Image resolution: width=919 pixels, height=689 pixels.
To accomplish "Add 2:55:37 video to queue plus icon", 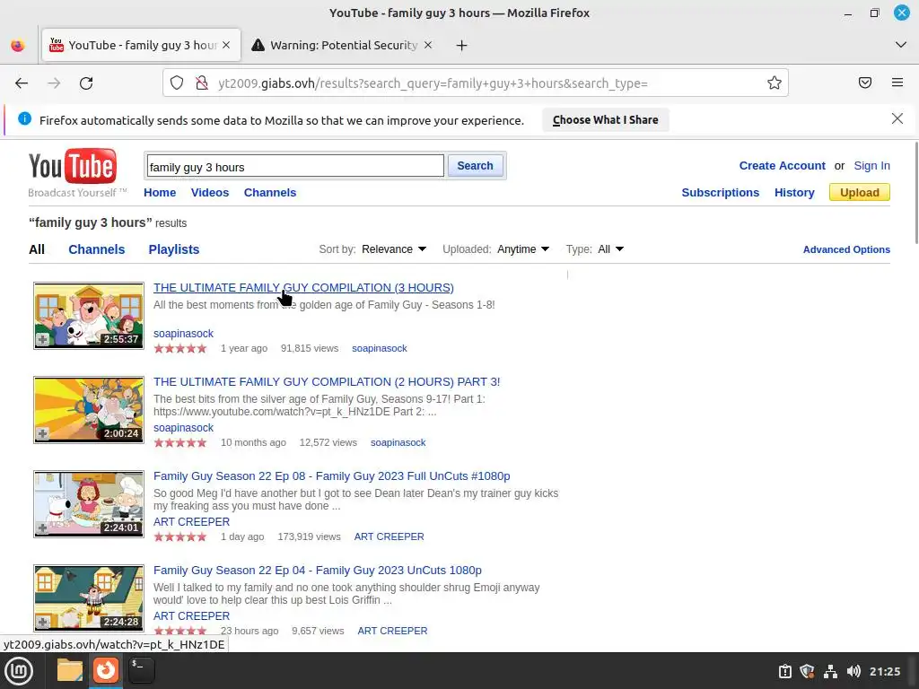I will pos(42,339).
